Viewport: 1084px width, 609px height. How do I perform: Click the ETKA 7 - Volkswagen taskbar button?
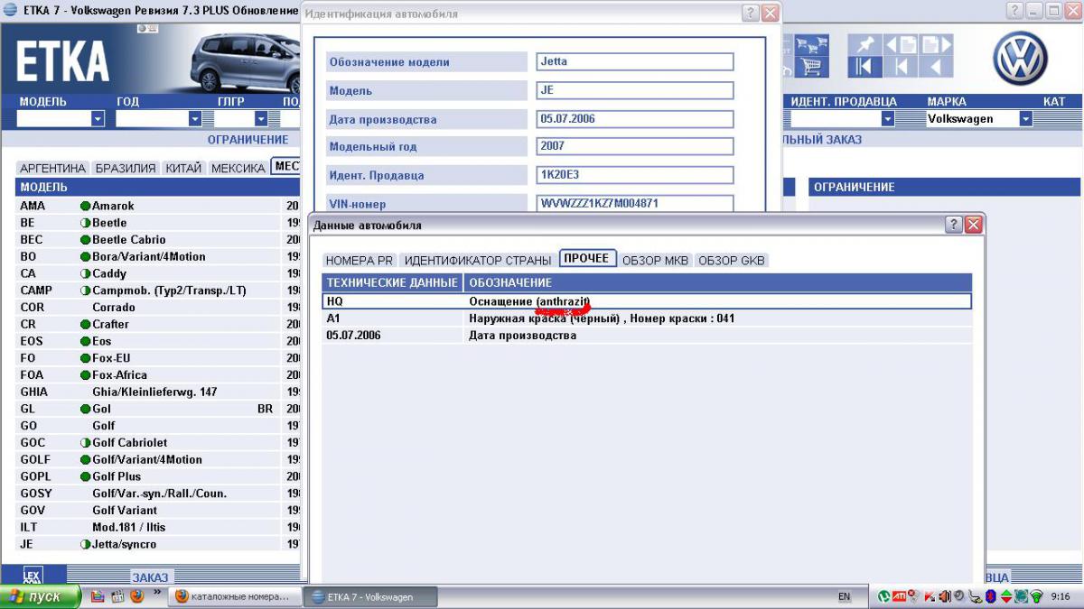click(370, 596)
